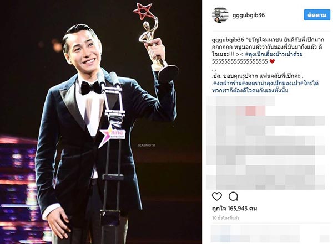Follow the account with the blue ติดตาม button
The width and height of the screenshot is (333, 244).
click(317, 15)
